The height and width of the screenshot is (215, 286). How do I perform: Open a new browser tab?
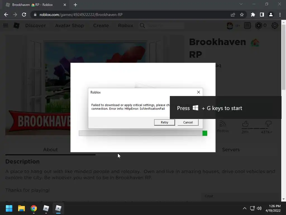(75, 5)
